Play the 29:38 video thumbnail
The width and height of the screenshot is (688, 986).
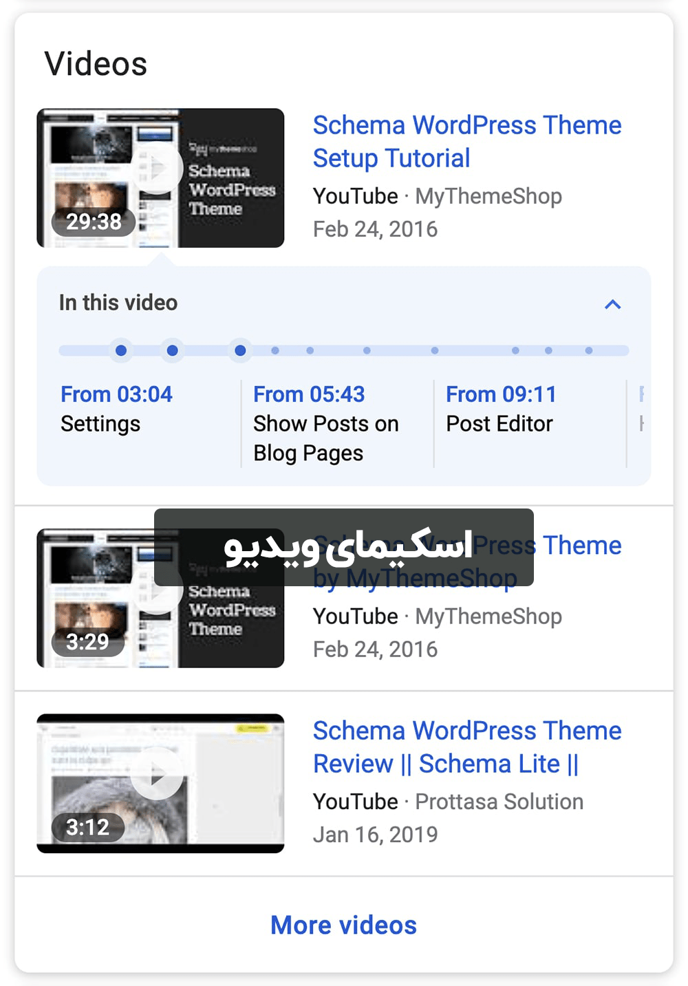[x=160, y=178]
